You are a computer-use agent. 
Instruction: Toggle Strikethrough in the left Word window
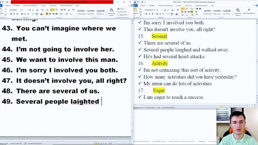(x=22, y=14)
